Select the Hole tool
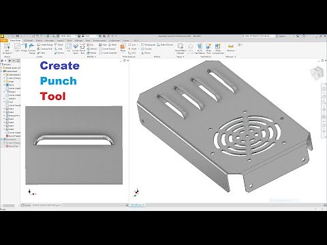This screenshot has height=245, width=327. coord(103,45)
